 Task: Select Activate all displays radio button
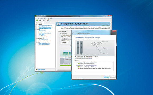(x=61, y=41)
